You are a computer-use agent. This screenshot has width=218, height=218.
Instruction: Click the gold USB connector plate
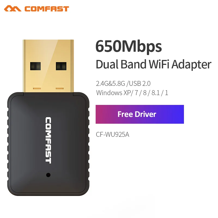[x=48, y=66]
